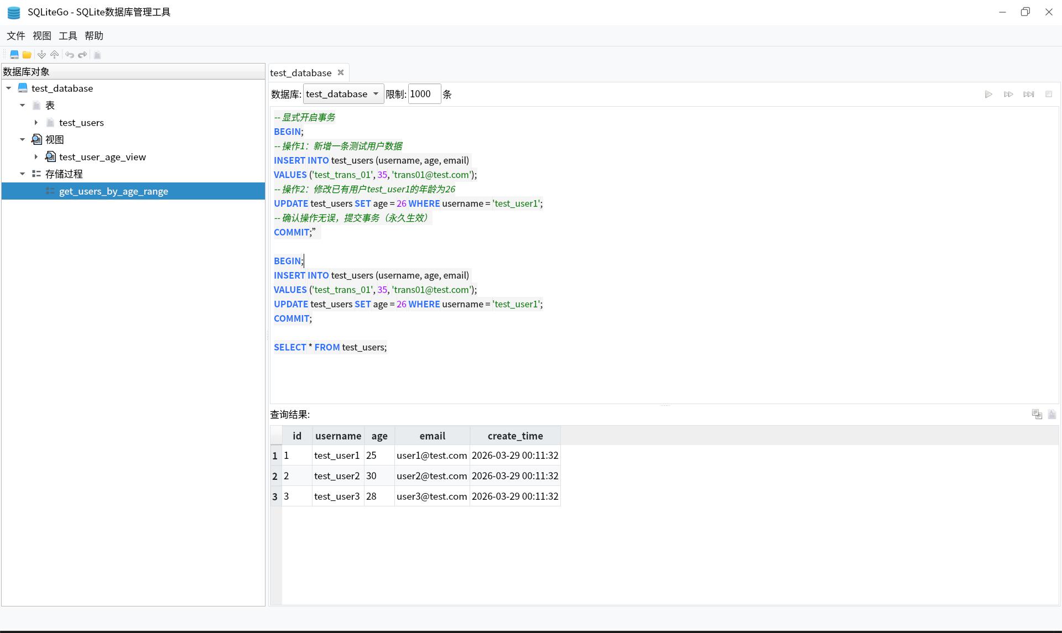This screenshot has height=633, width=1062.
Task: Open the 视图 menu in menu bar
Action: tap(41, 36)
